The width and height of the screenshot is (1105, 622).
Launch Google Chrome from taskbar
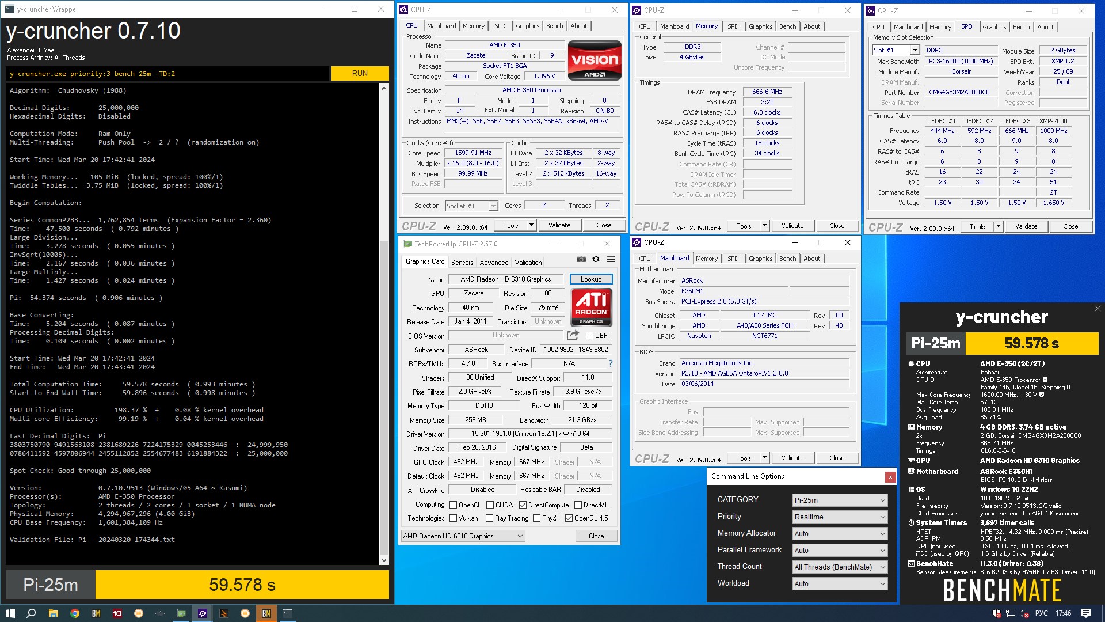[75, 613]
